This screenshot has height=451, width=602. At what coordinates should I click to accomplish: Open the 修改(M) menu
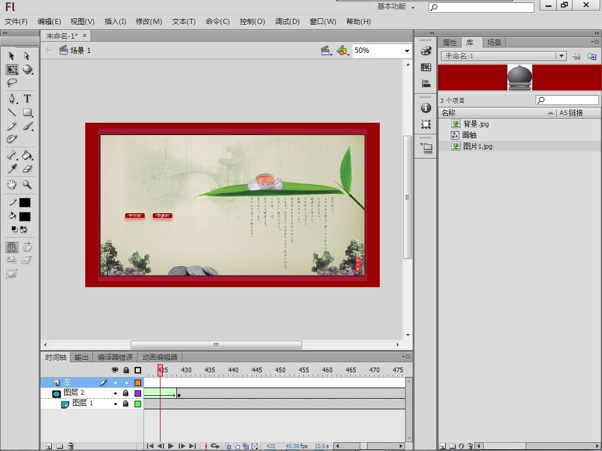(149, 22)
